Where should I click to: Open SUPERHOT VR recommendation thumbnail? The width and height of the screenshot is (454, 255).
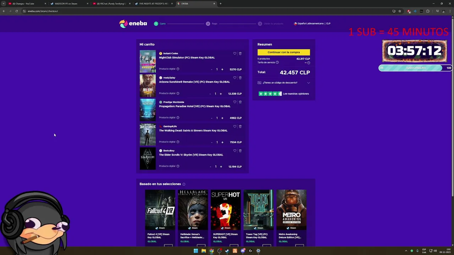pos(226,210)
